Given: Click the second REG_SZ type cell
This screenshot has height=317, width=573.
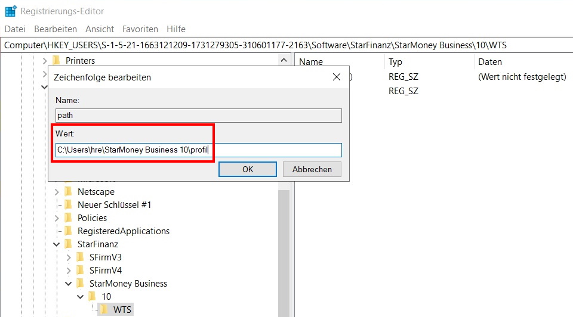Looking at the screenshot, I should (x=403, y=91).
